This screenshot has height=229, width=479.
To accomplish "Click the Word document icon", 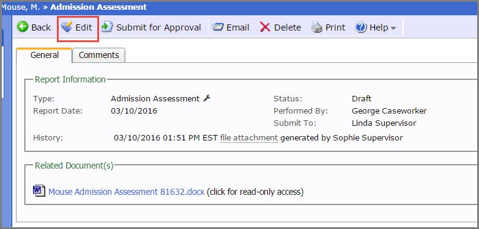I will point(39,191).
